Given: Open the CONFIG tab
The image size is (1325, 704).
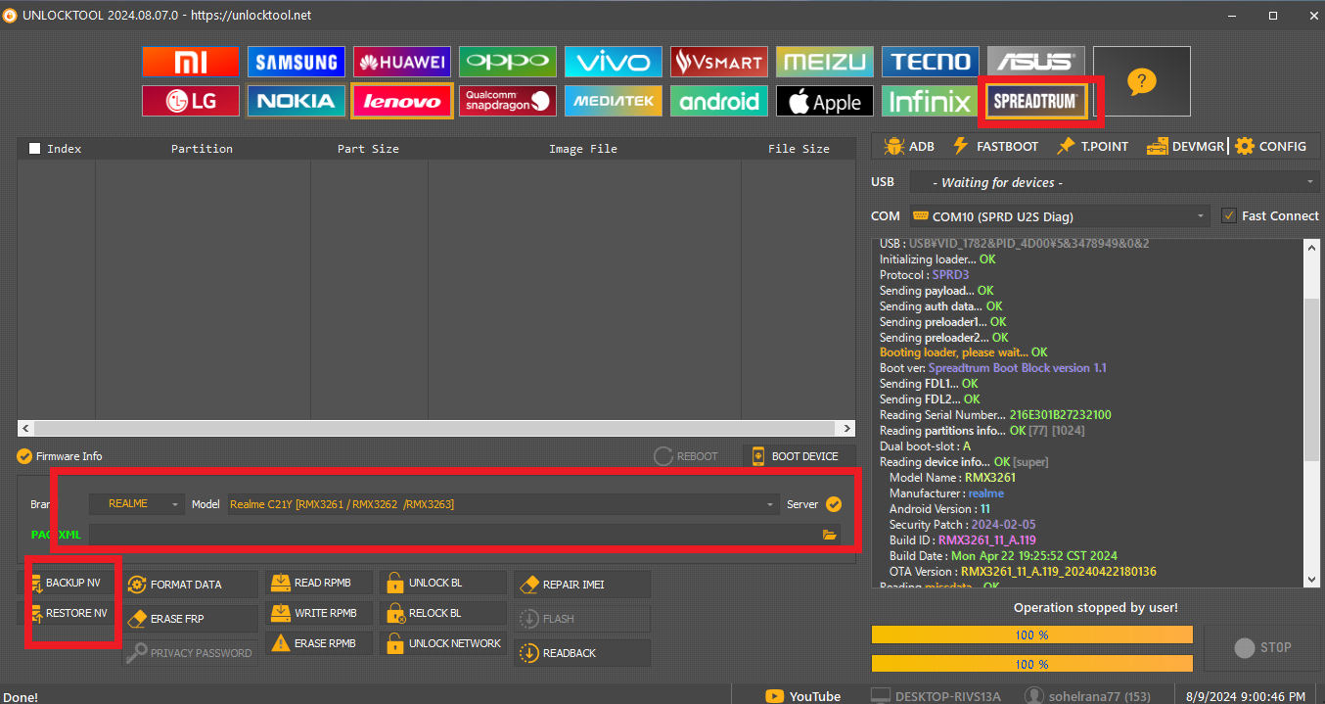Looking at the screenshot, I should click(x=1271, y=146).
